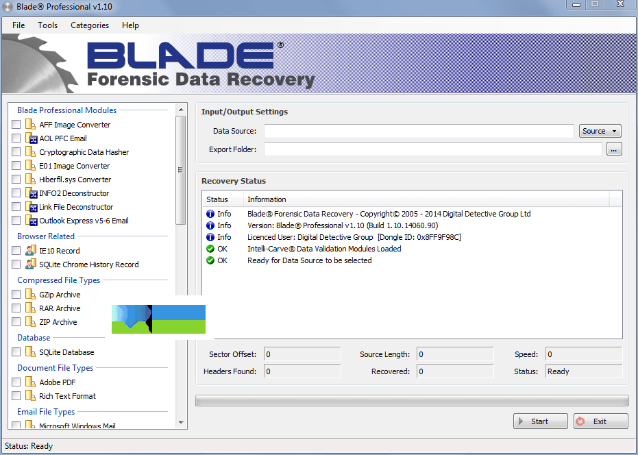Click the module list scrollbar thumb
638x455 pixels.
(181, 170)
